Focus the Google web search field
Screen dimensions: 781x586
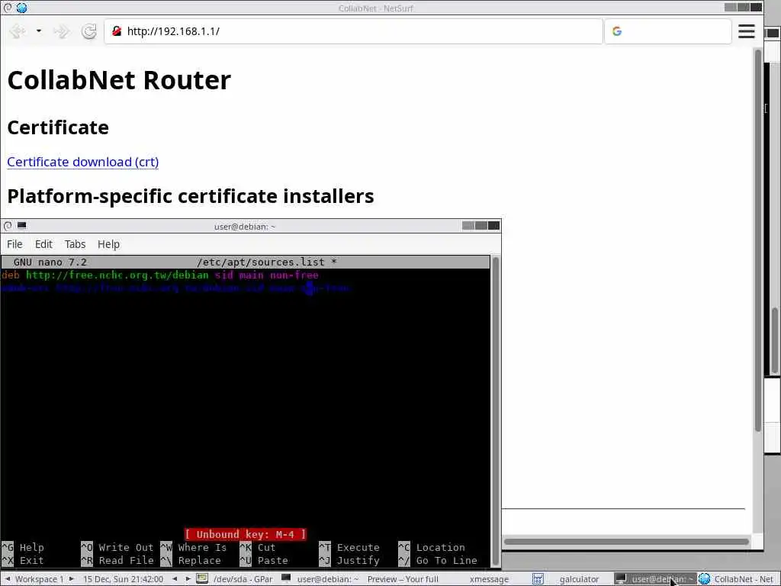(x=668, y=31)
